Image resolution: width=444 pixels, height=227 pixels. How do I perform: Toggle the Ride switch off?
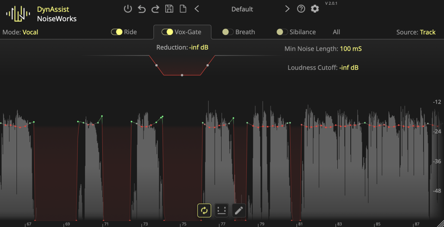pyautogui.click(x=117, y=32)
